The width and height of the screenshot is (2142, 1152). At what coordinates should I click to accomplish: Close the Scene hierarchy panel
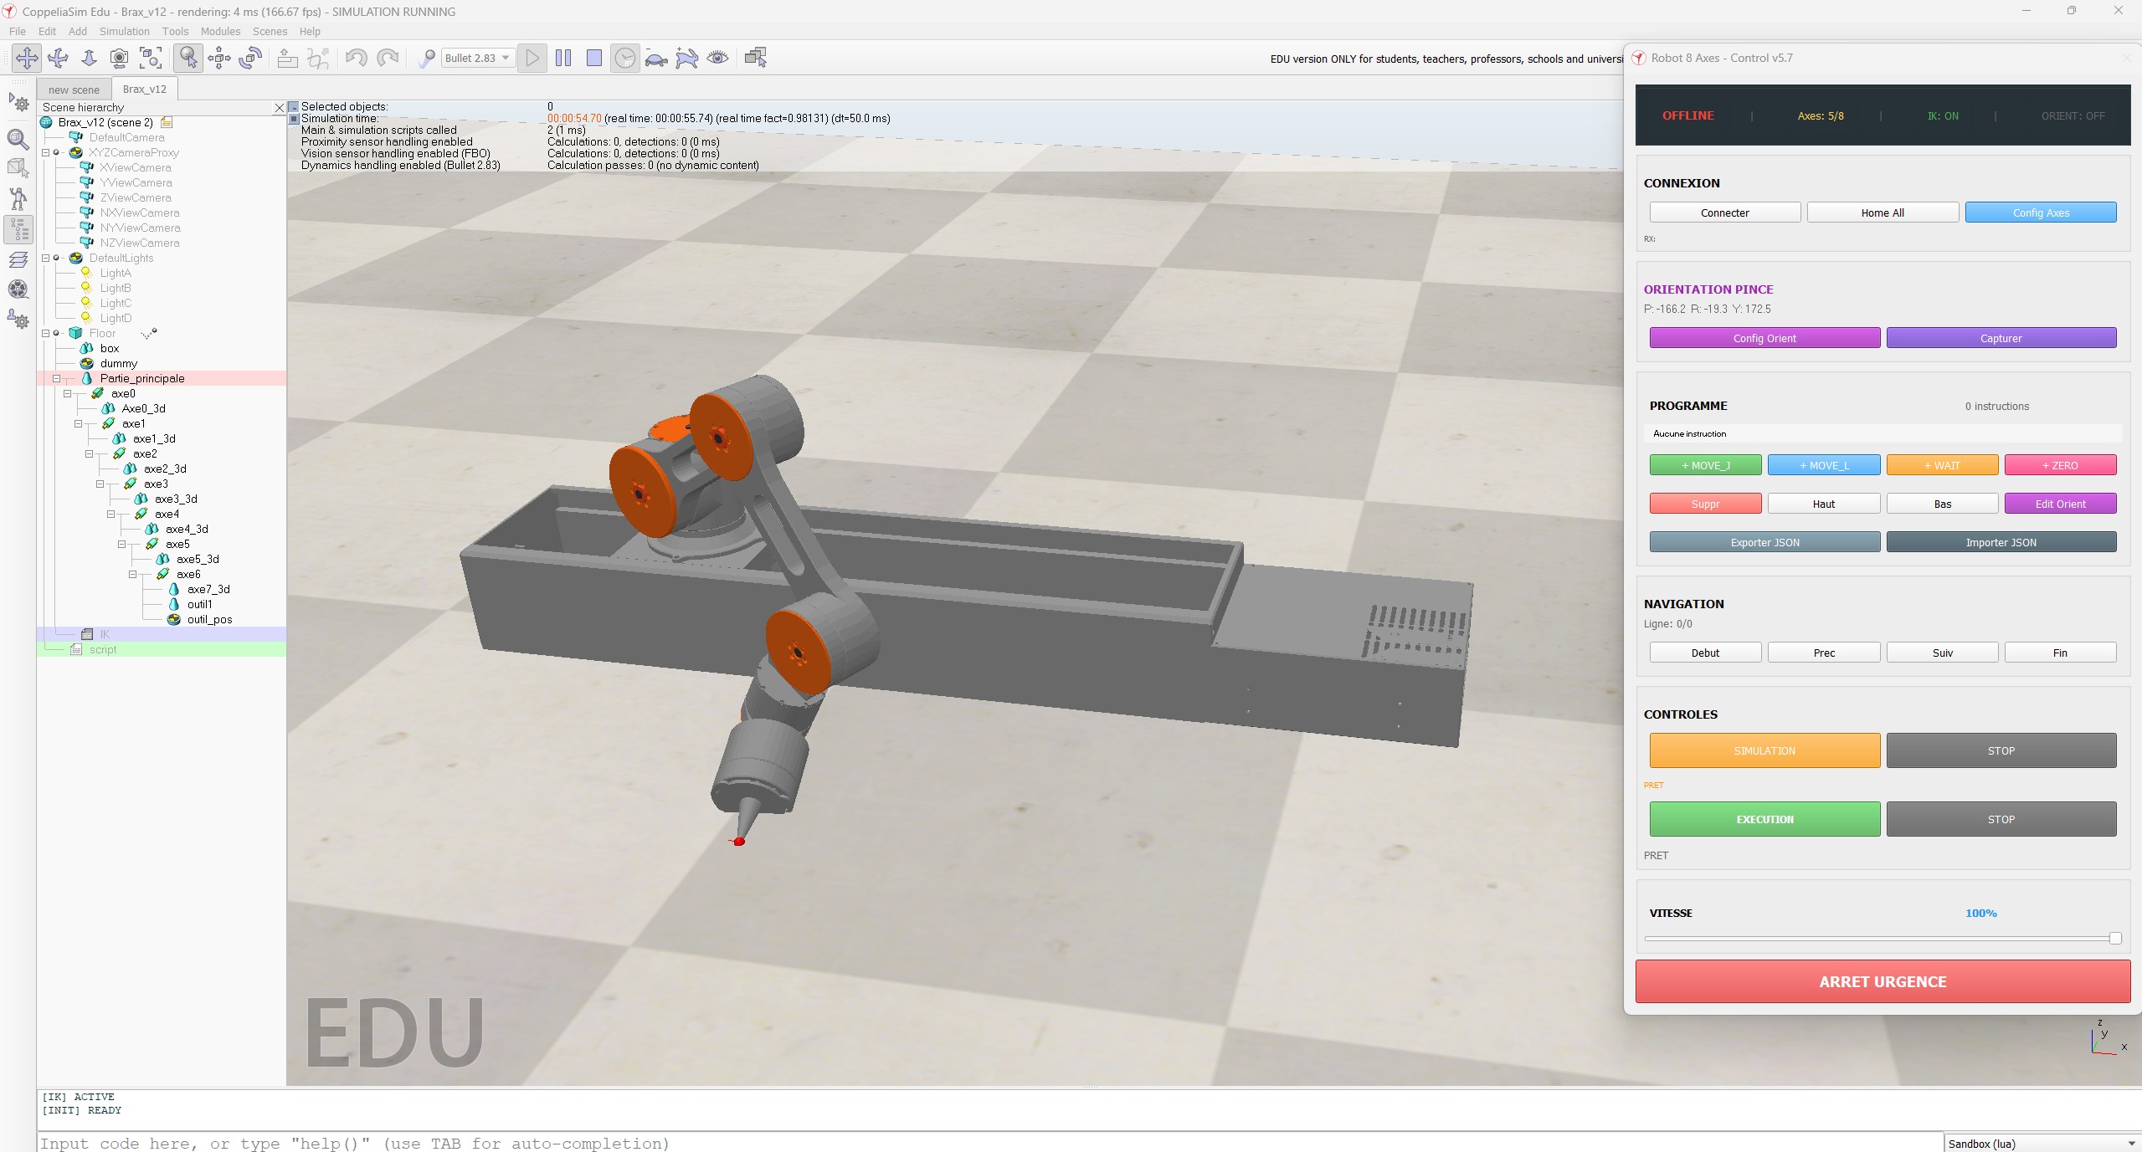point(280,108)
